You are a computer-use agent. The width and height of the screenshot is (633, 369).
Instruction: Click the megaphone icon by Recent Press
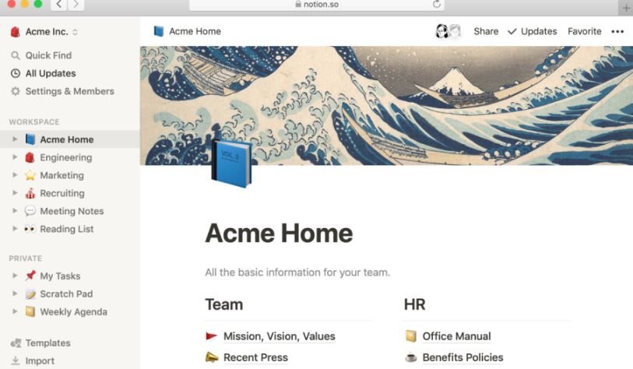click(212, 357)
